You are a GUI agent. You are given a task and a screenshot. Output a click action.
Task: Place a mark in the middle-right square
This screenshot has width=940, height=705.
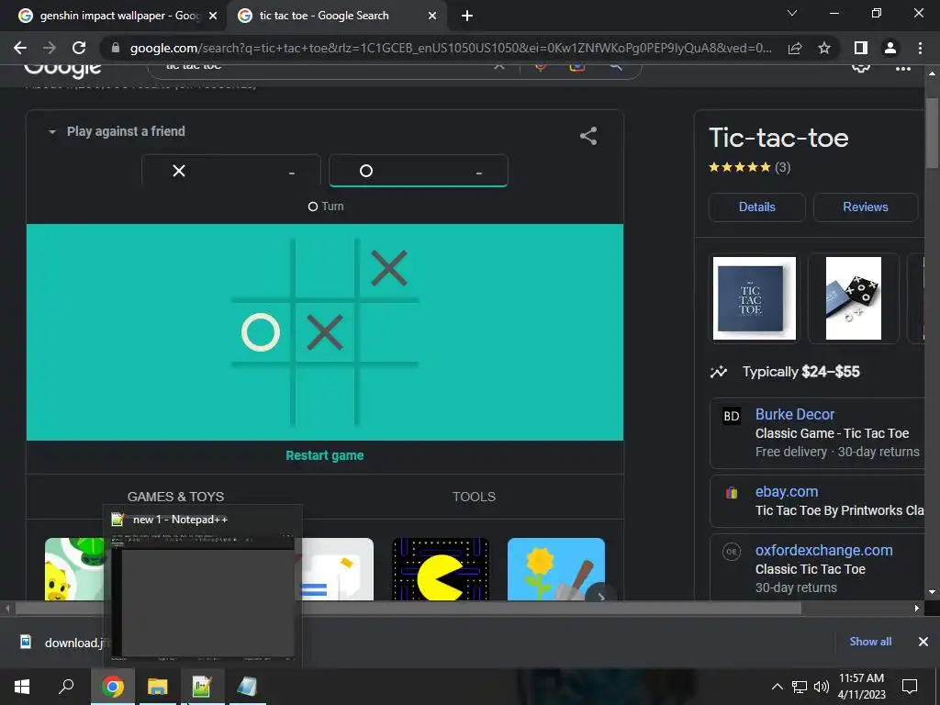click(x=388, y=332)
